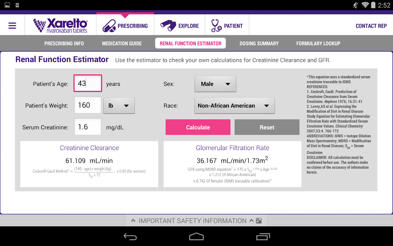Tap the Android home navigation icon
The height and width of the screenshot is (246, 393).
tap(196, 237)
